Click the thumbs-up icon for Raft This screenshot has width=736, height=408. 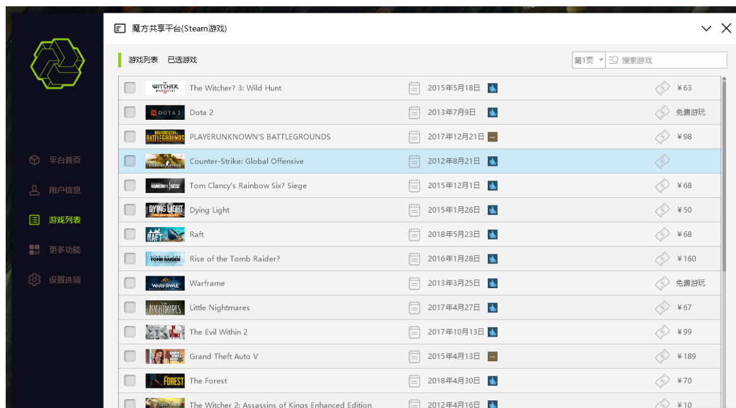(492, 234)
